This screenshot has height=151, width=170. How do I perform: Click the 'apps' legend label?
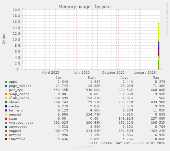click(x=13, y=82)
